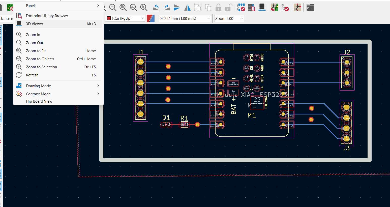Screen dimensions: 390x207
Task: Click the Lock selected items padlock icon
Action: point(218,8)
